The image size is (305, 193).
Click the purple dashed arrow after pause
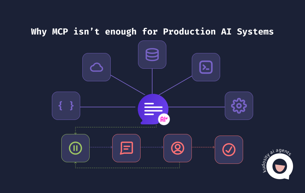[101, 147]
